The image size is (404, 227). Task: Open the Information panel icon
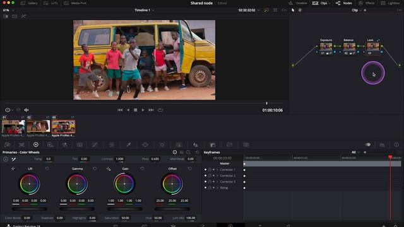point(396,145)
